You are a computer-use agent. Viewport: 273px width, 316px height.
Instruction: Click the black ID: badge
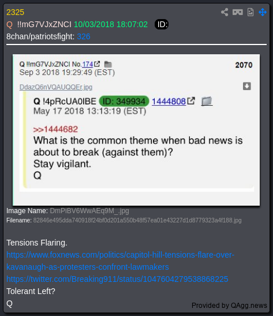point(162,24)
